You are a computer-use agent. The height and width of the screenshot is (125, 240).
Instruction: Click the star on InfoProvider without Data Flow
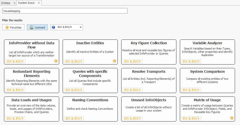(x=56, y=61)
